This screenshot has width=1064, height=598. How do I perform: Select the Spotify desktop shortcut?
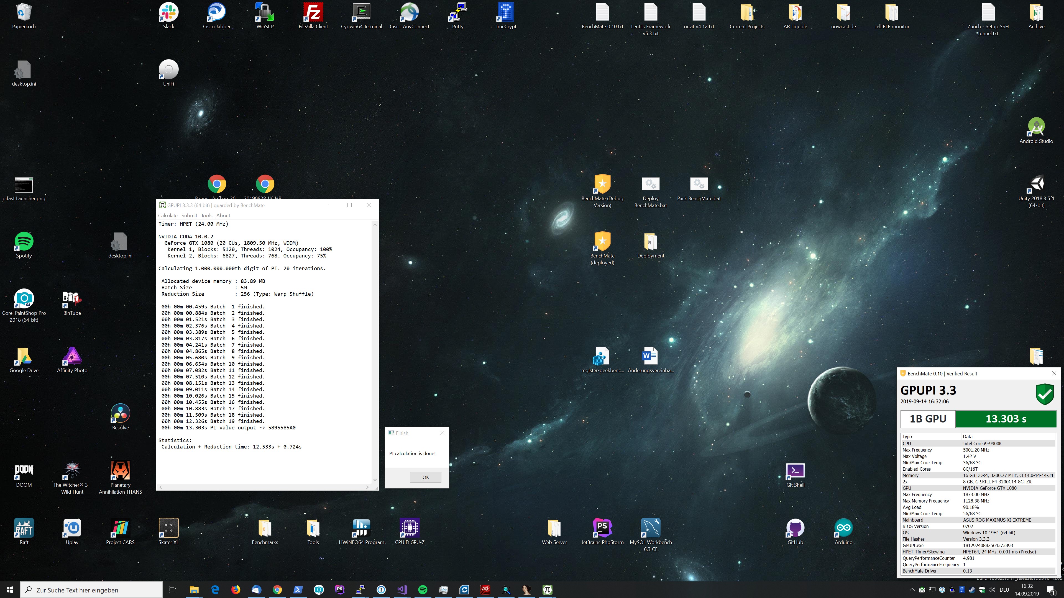coord(24,245)
